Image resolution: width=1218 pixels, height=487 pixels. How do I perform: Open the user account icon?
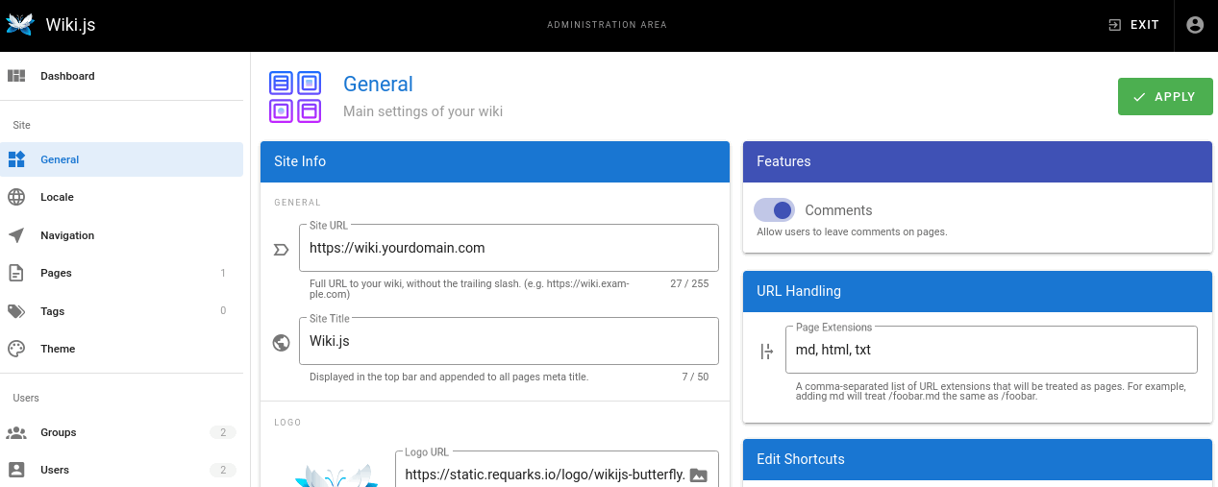coord(1195,25)
